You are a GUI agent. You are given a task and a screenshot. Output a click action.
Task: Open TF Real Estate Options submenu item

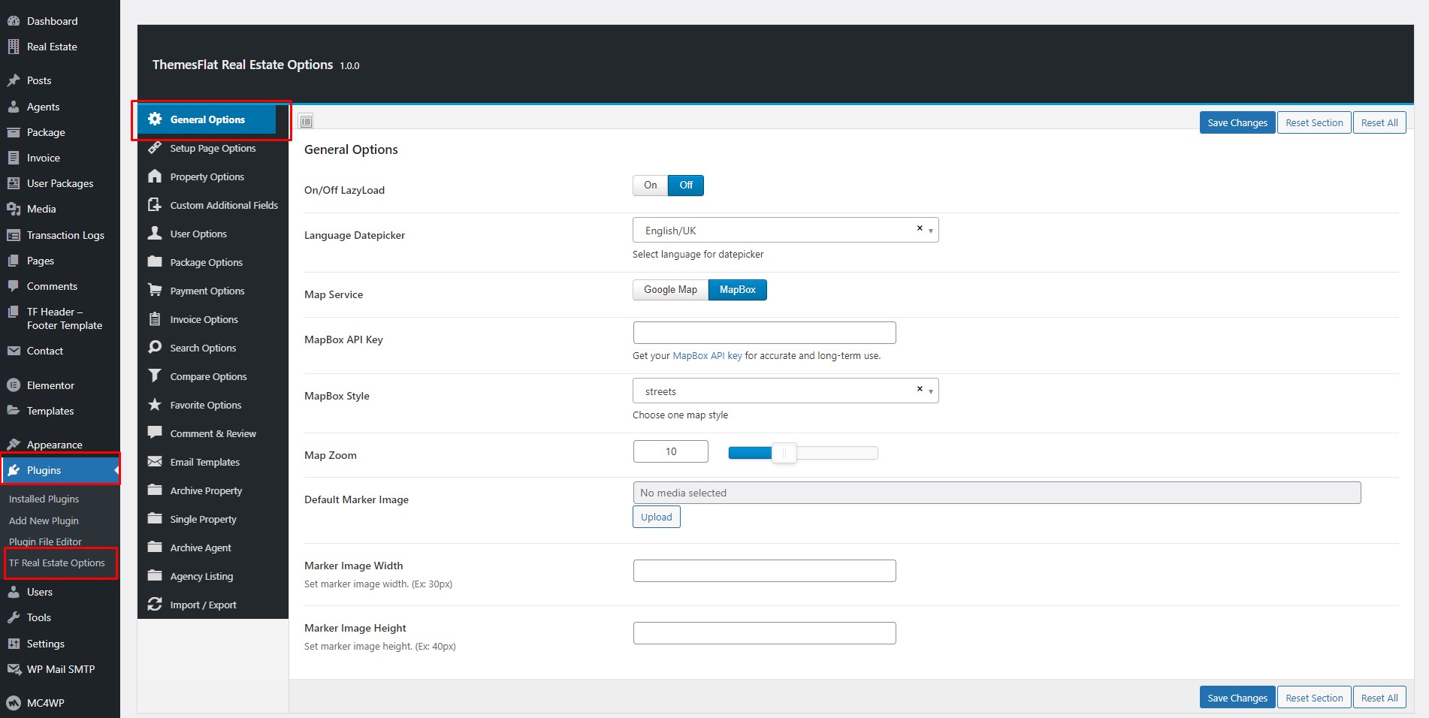(x=57, y=563)
